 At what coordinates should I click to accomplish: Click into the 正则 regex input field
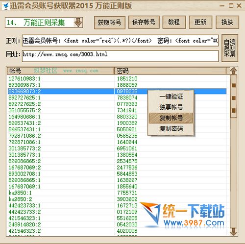click(x=120, y=41)
